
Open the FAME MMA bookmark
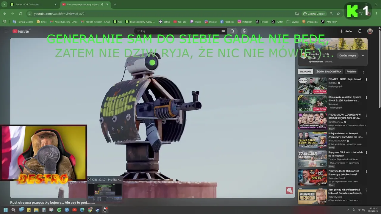pos(329,22)
